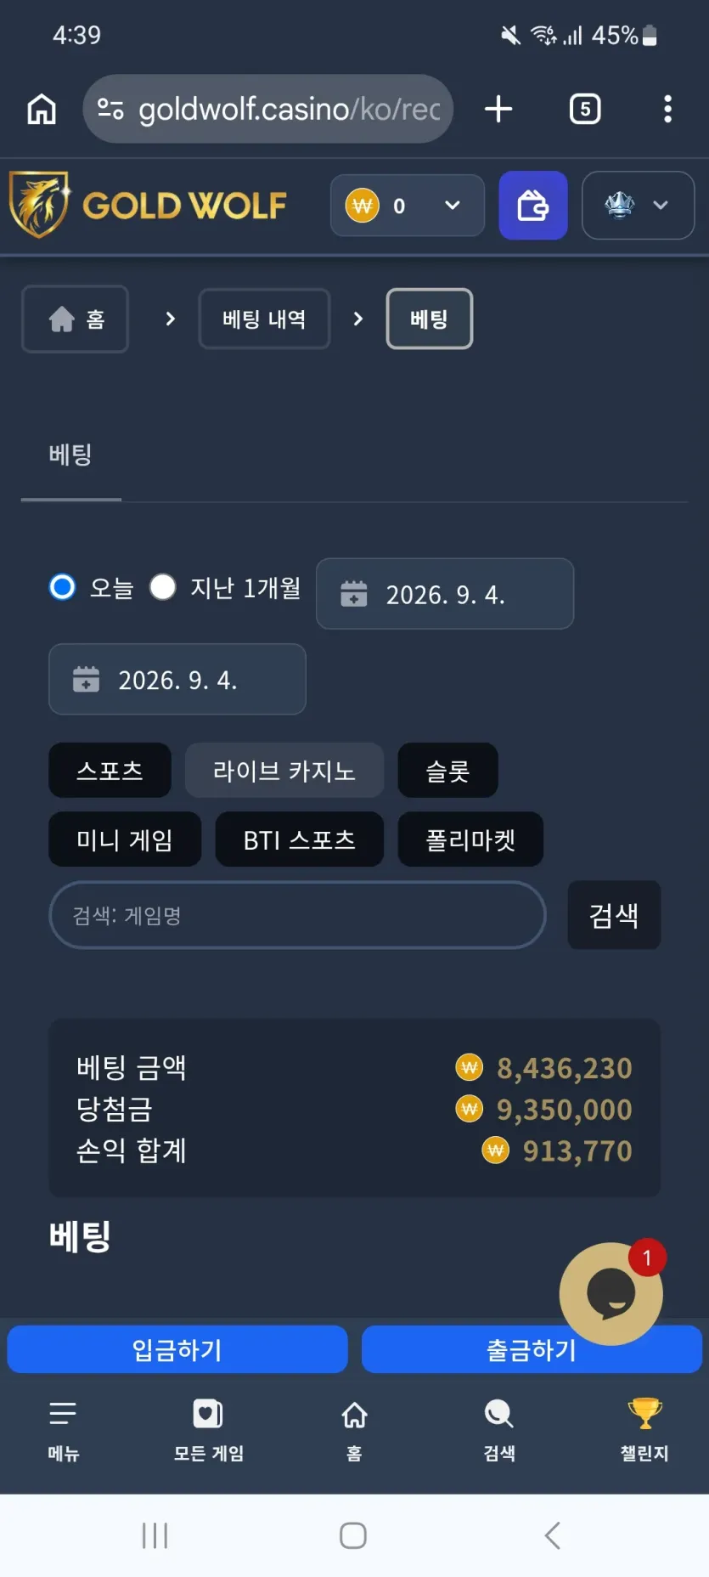
Task: Open the live chat bubble
Action: click(611, 1293)
